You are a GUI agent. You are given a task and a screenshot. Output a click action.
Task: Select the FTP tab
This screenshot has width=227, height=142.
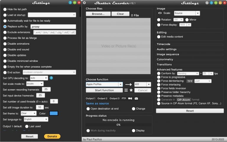point(124,99)
